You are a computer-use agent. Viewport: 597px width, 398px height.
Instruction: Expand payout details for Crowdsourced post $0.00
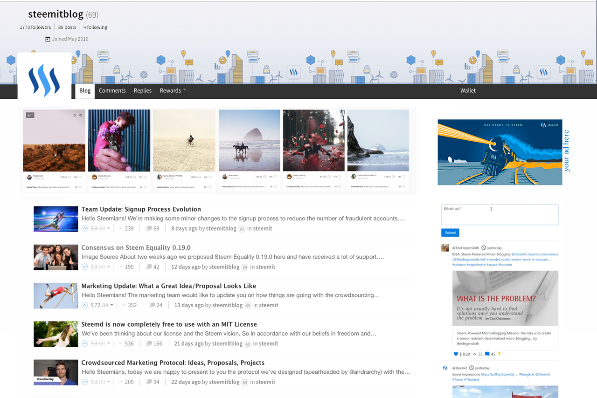tap(109, 382)
